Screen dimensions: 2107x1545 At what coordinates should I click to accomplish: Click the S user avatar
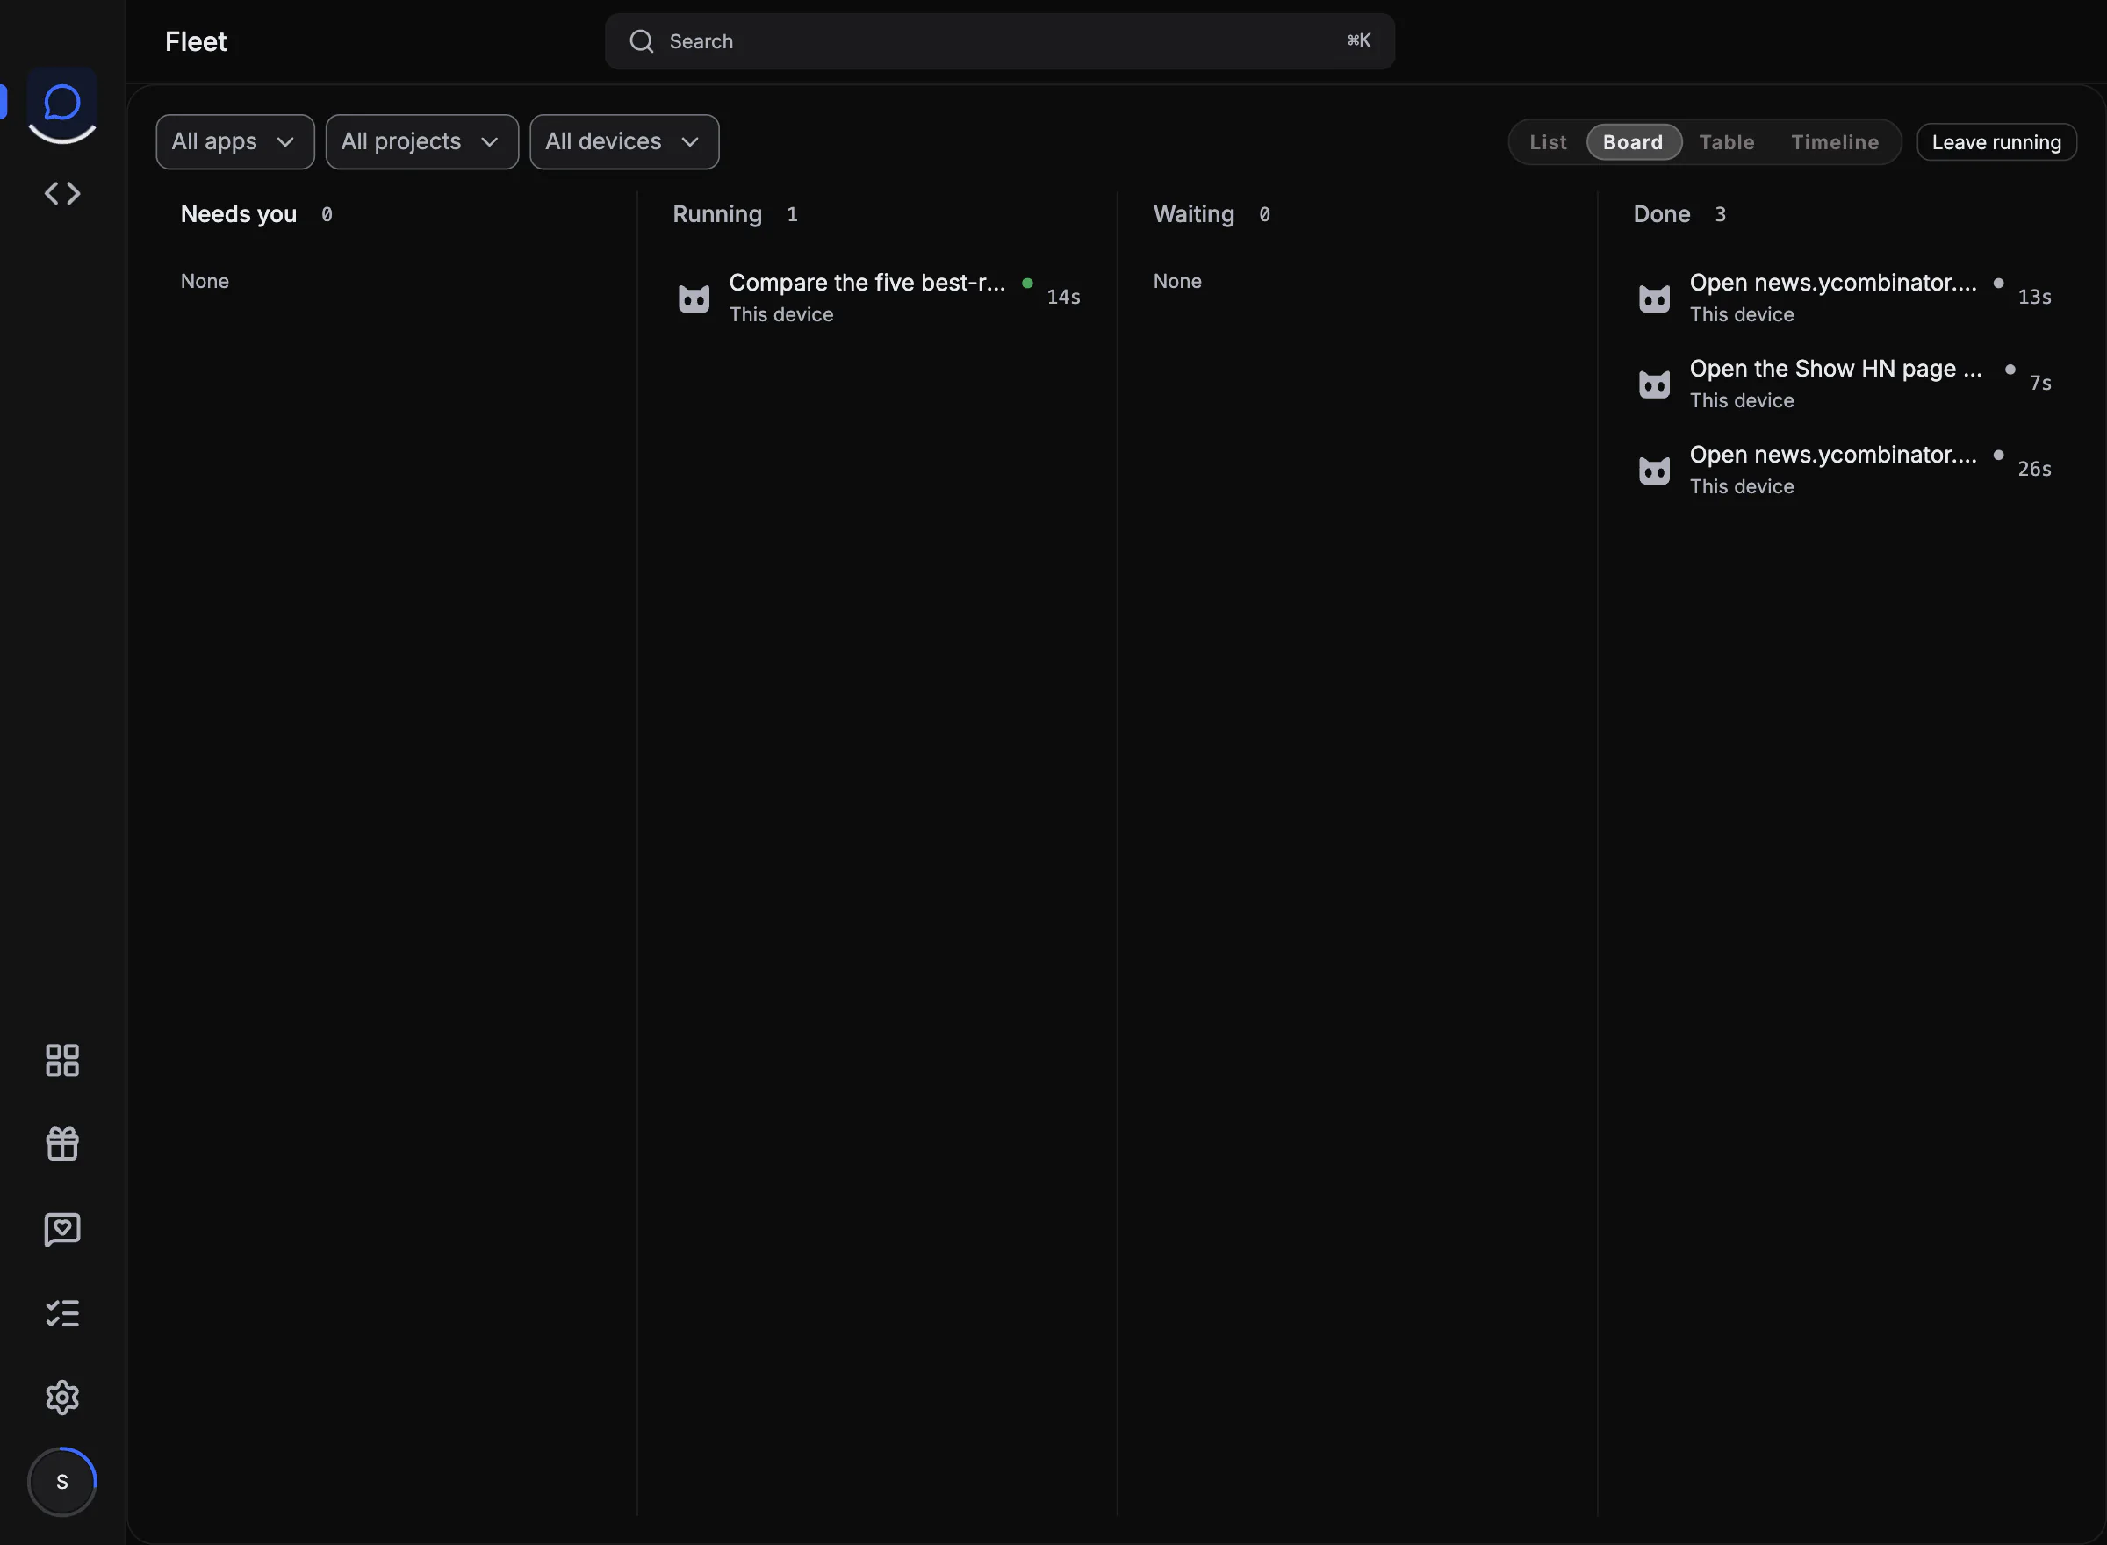[61, 1482]
